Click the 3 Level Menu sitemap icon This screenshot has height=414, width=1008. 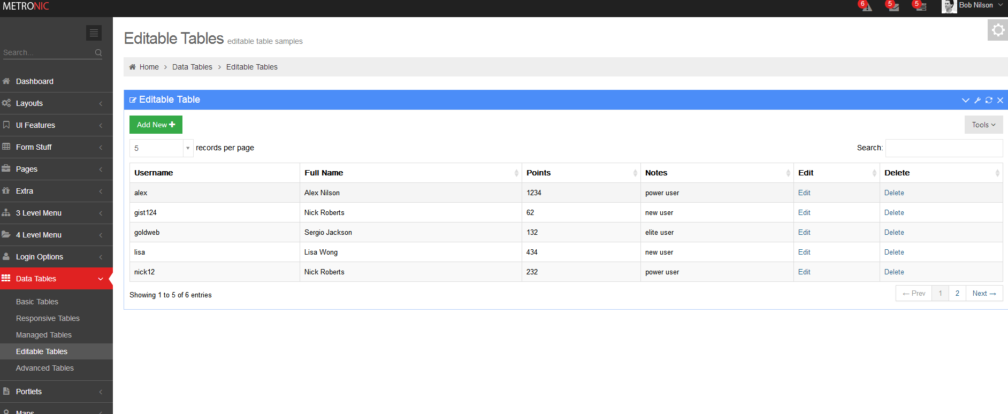6,213
